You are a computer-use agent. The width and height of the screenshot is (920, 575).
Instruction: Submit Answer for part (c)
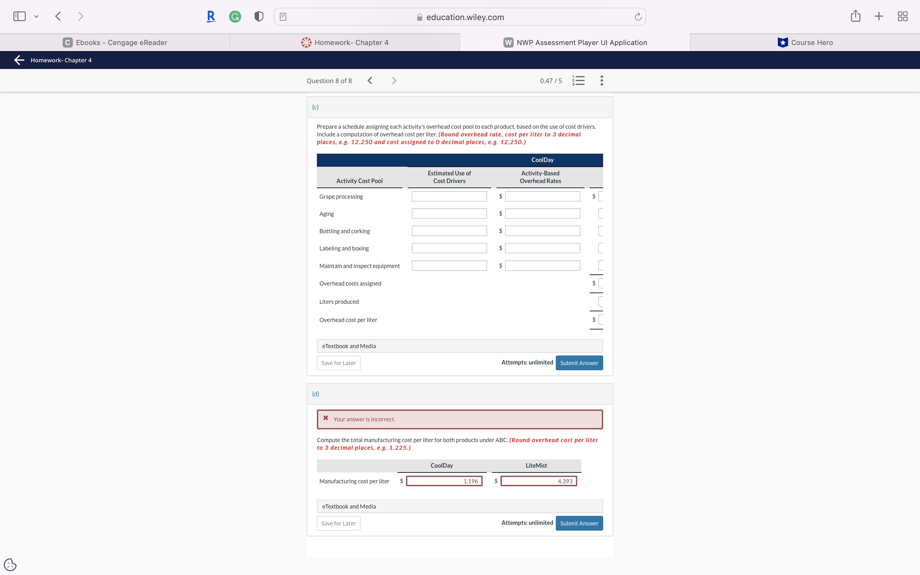point(579,363)
